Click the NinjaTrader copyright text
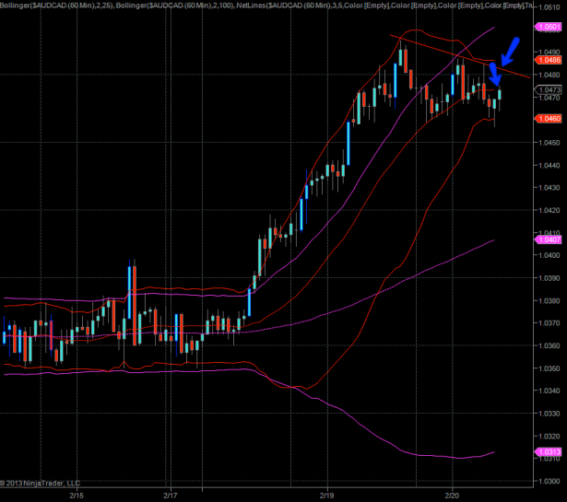Image resolution: width=567 pixels, height=502 pixels. 41,482
